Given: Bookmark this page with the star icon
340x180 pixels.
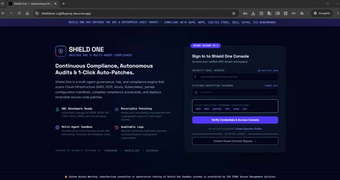Looking at the screenshot, I should point(234,13).
